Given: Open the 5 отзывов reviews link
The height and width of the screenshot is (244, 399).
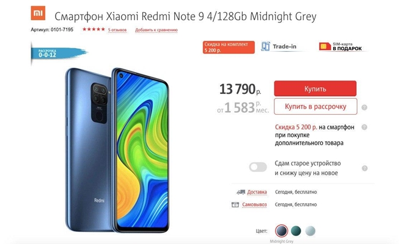Looking at the screenshot, I should (117, 30).
